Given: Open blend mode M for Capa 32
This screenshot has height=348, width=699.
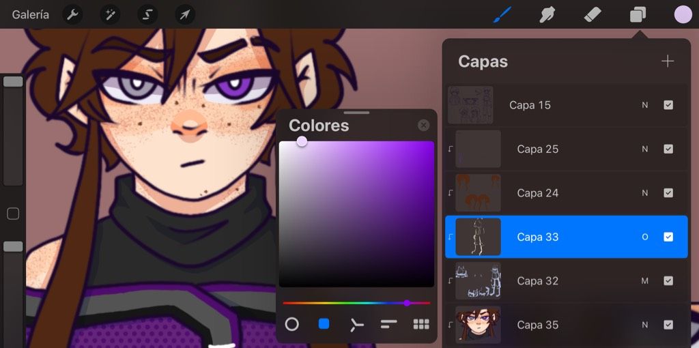Looking at the screenshot, I should [x=644, y=281].
